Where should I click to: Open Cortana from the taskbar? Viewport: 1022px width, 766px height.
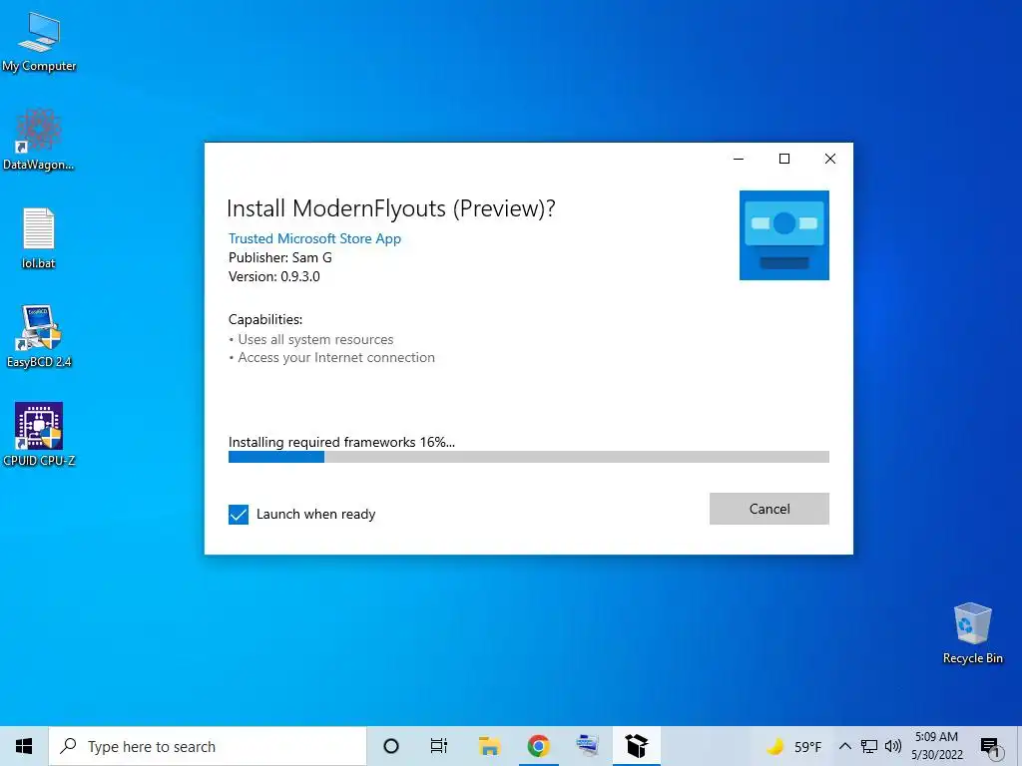point(391,746)
